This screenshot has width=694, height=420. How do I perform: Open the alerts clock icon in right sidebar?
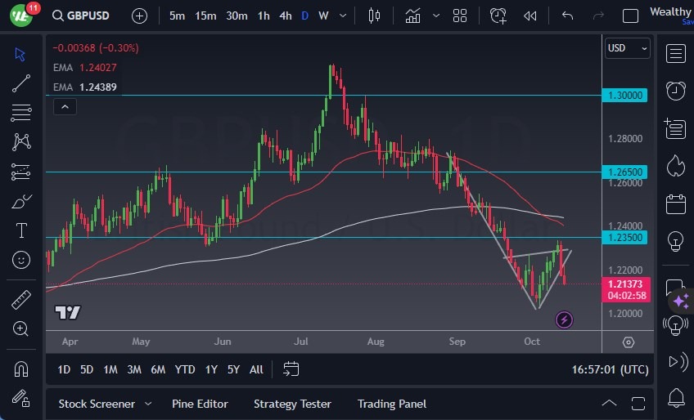(x=675, y=91)
